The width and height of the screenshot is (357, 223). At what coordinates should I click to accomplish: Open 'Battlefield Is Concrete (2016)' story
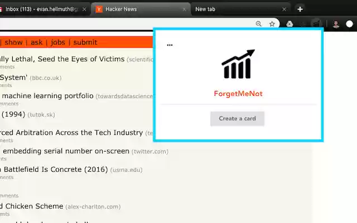pyautogui.click(x=54, y=169)
